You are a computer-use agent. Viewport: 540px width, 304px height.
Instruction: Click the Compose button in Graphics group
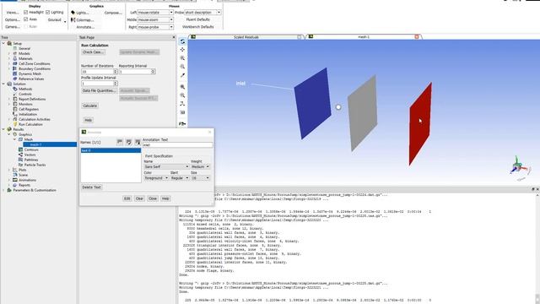[113, 13]
